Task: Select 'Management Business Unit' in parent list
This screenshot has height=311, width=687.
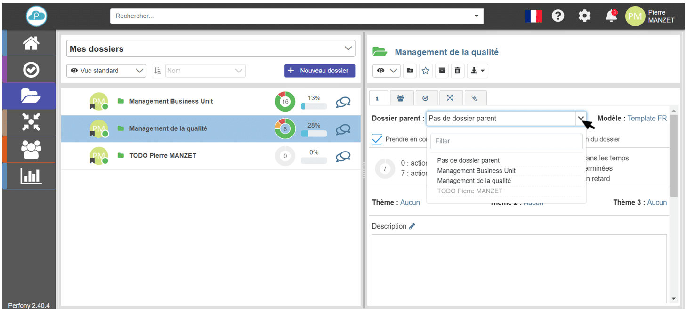Action: pyautogui.click(x=476, y=171)
